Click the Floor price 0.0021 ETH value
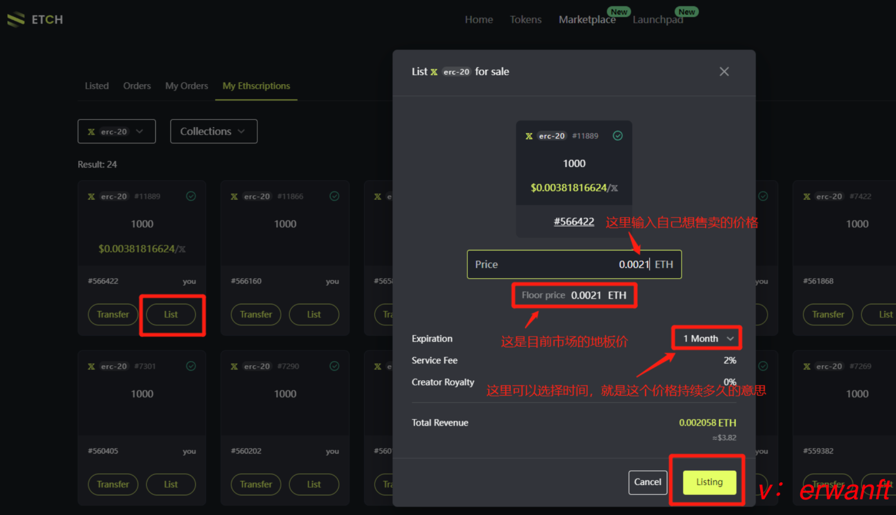 click(x=599, y=295)
